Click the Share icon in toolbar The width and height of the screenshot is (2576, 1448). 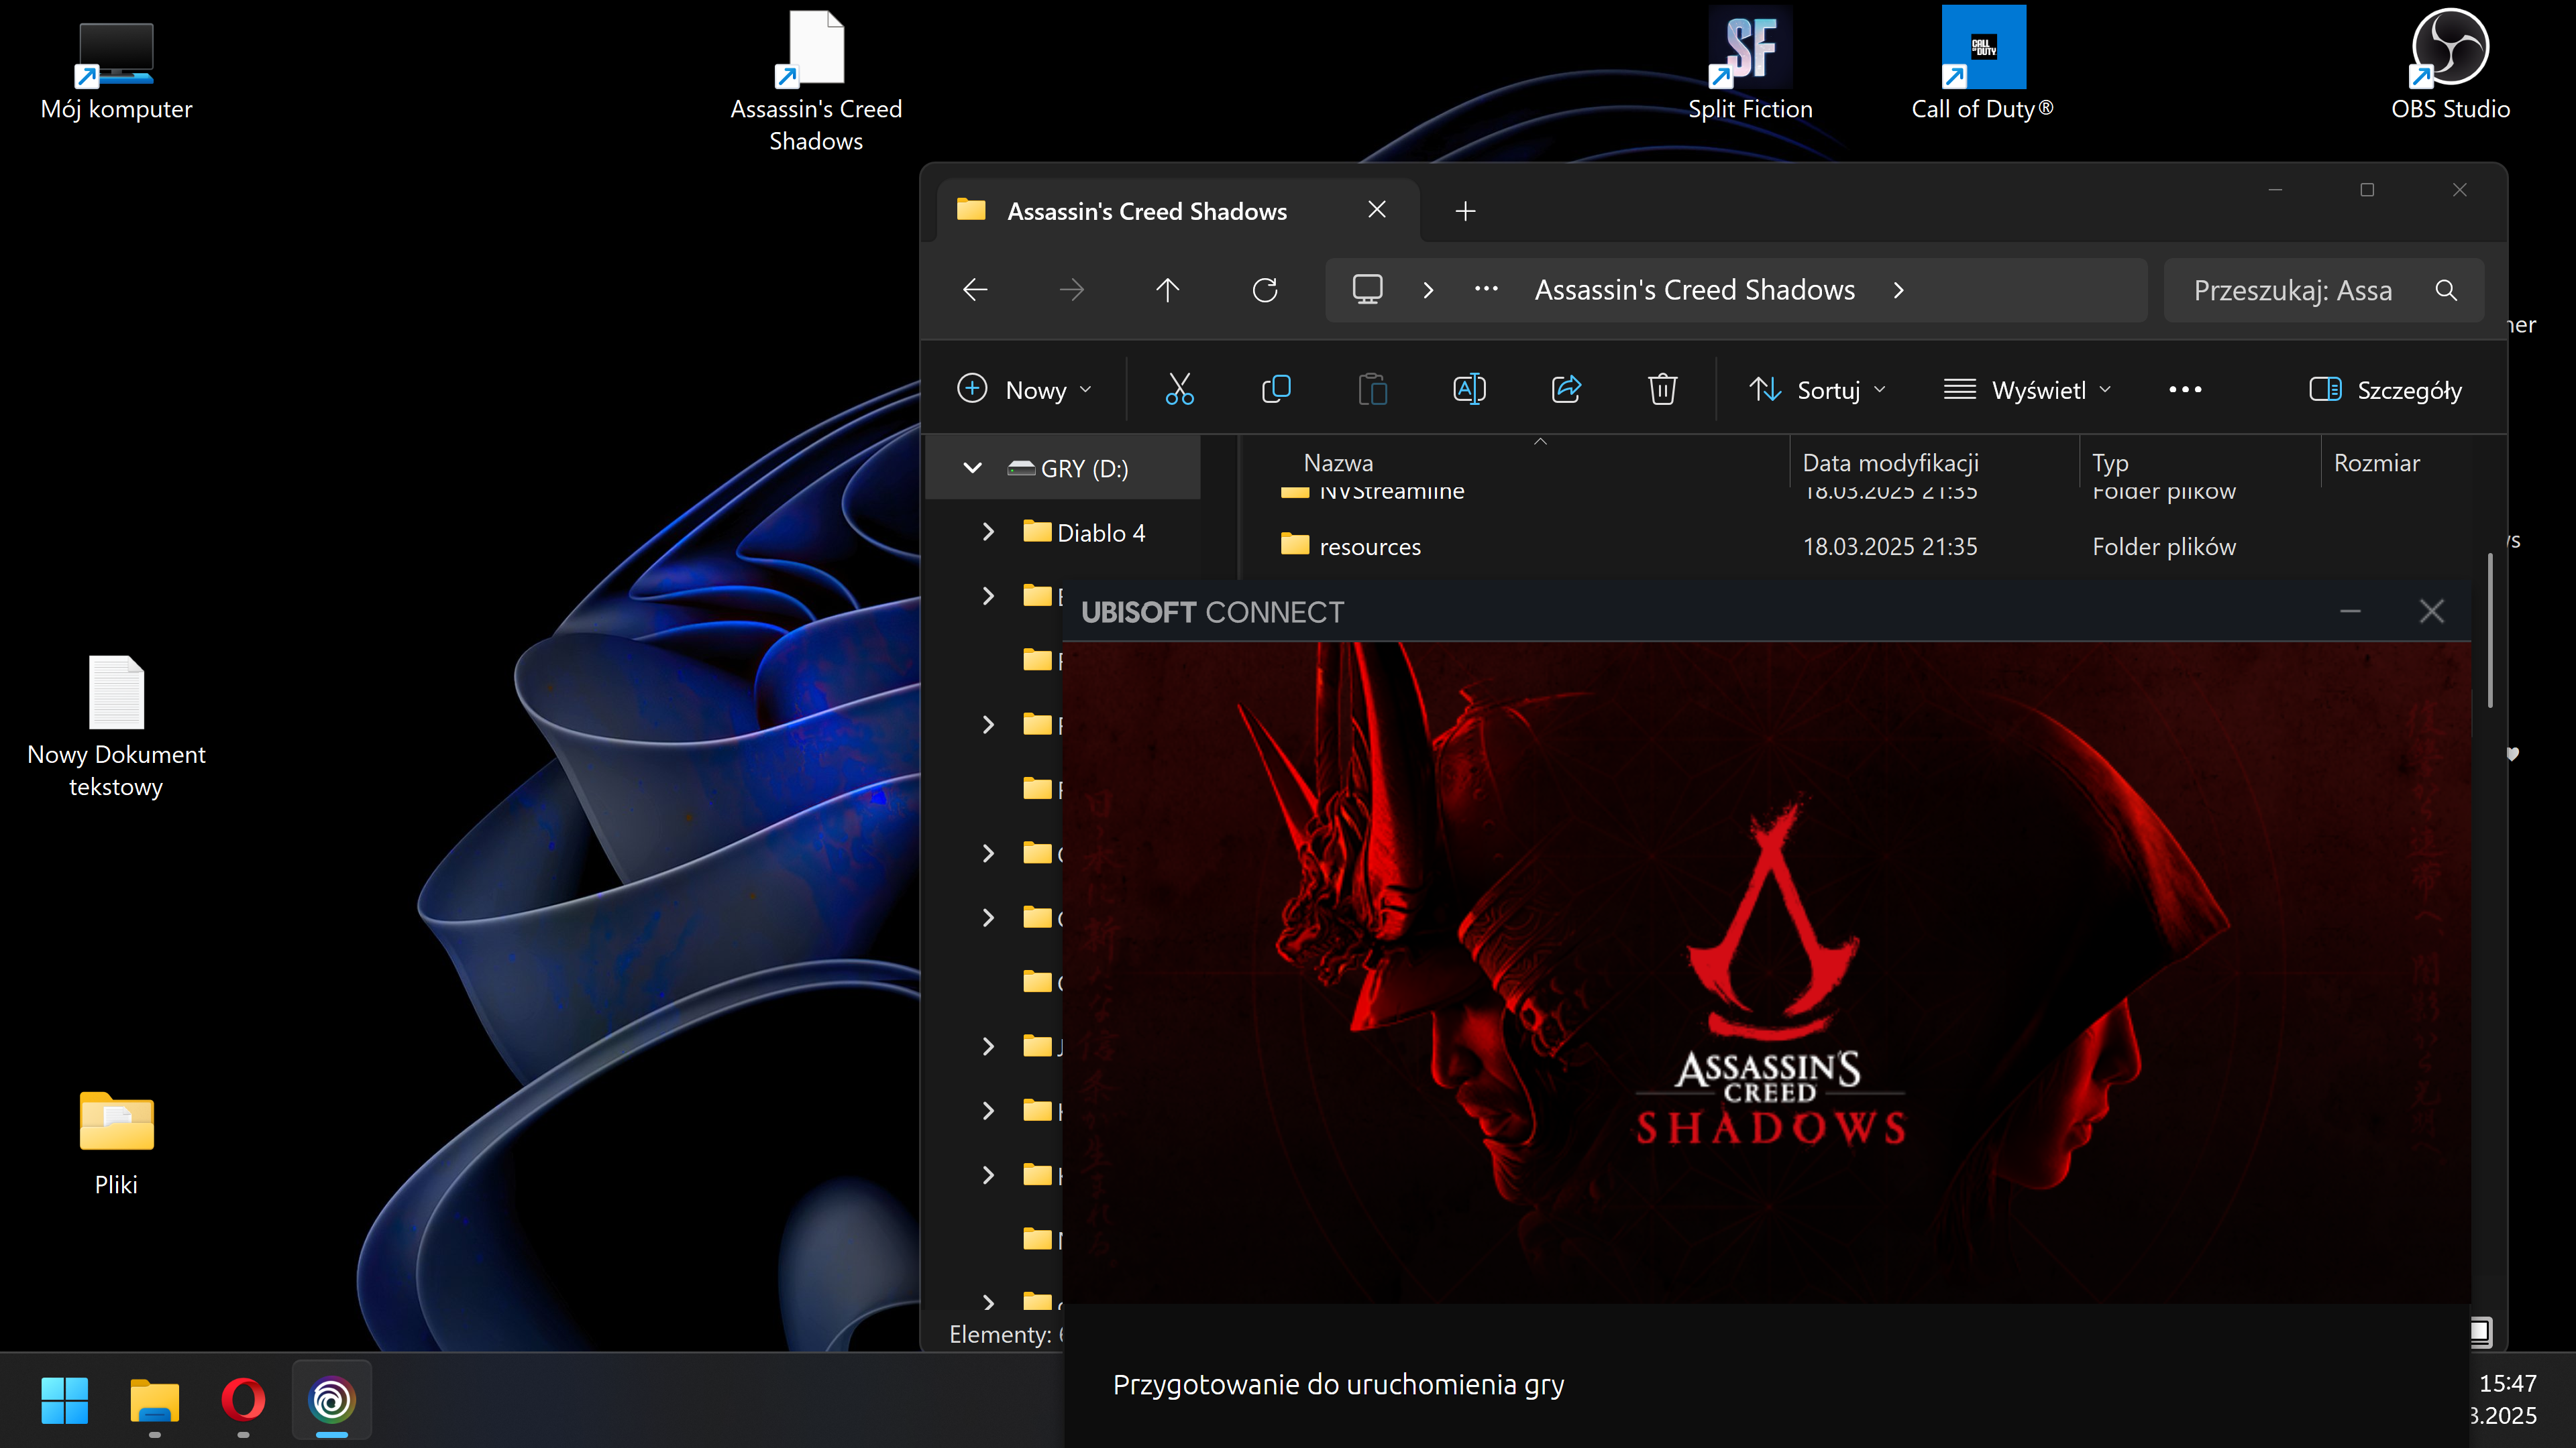coord(1566,389)
